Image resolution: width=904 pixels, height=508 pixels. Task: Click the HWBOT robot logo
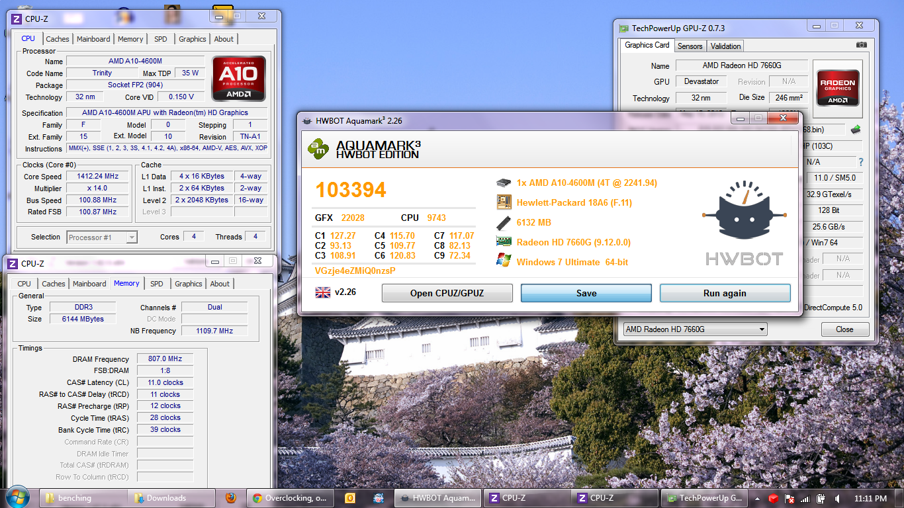[745, 222]
